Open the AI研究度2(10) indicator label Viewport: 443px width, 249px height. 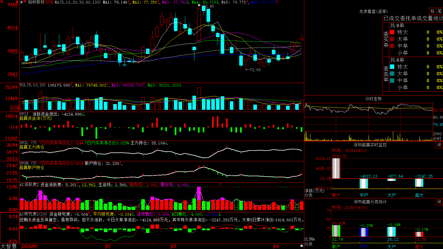pos(33,214)
